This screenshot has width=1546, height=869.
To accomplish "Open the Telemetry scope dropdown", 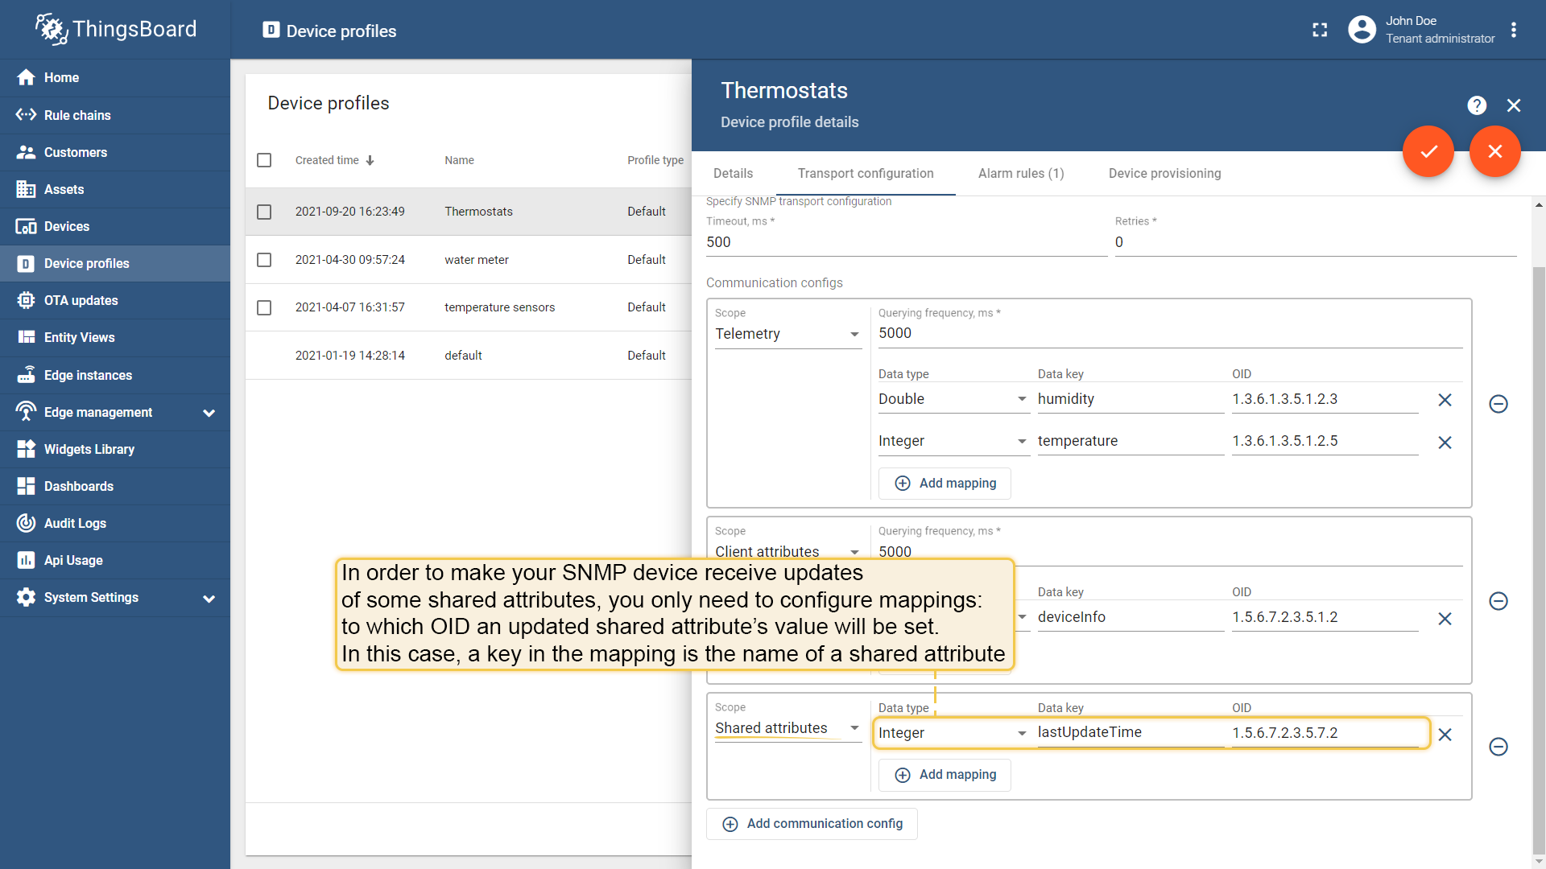I will pyautogui.click(x=787, y=334).
